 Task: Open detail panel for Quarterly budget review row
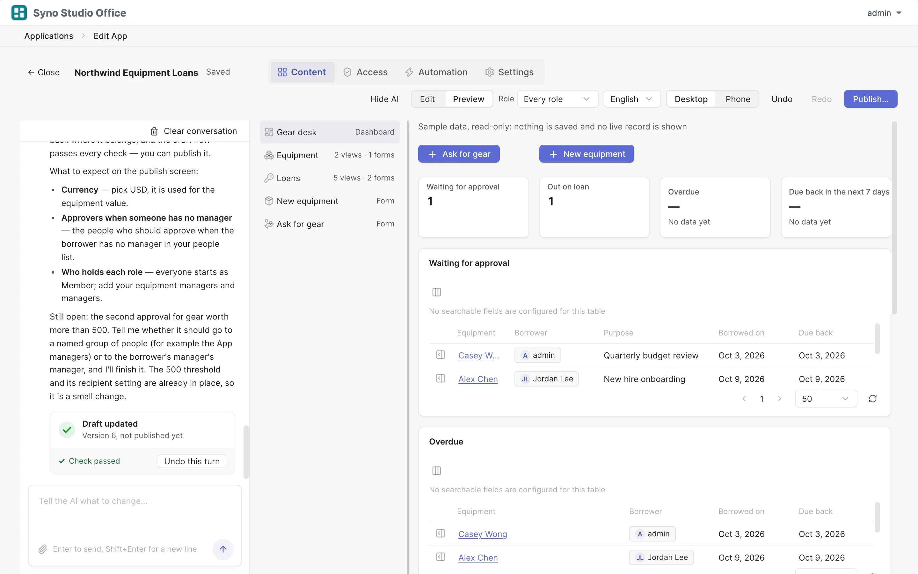440,355
